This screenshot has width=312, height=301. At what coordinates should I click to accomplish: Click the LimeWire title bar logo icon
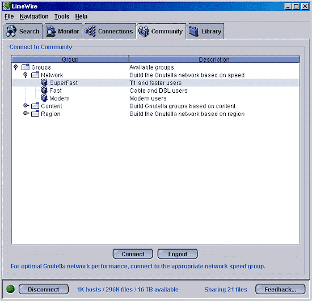(x=6, y=6)
